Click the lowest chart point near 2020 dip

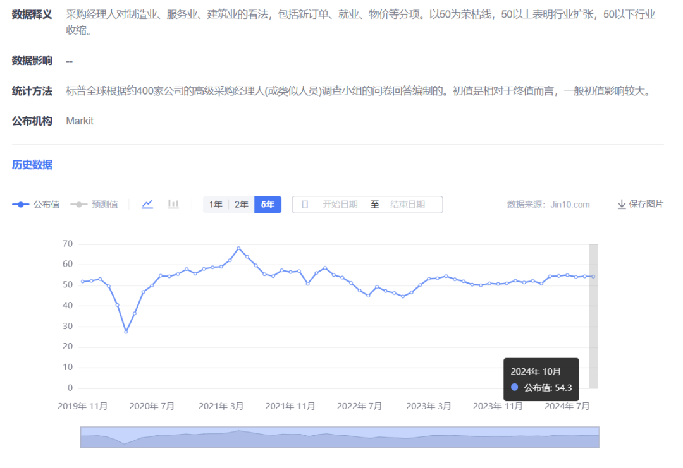point(126,332)
